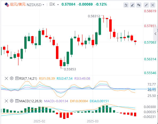Click price axis label 0.58619
The height and width of the screenshot is (124, 158).
(150, 11)
